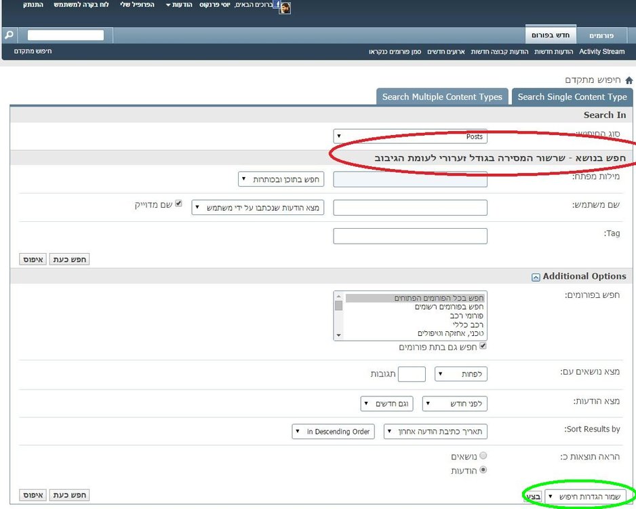Viewport: 636px width, 509px height.
Task: Click the upper חפש כעת button
Action: (69, 259)
